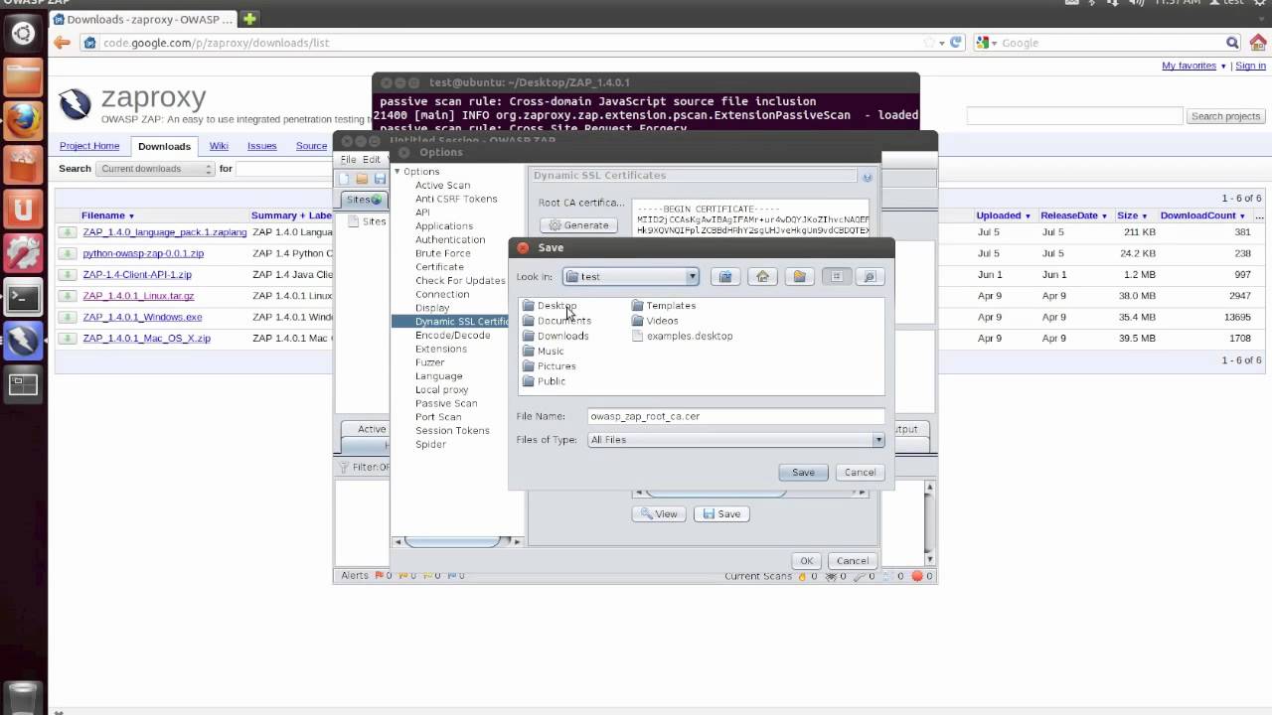
Task: Select Session Tokens in Options tree
Action: (452, 431)
